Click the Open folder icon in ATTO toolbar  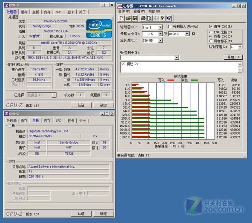point(128,18)
